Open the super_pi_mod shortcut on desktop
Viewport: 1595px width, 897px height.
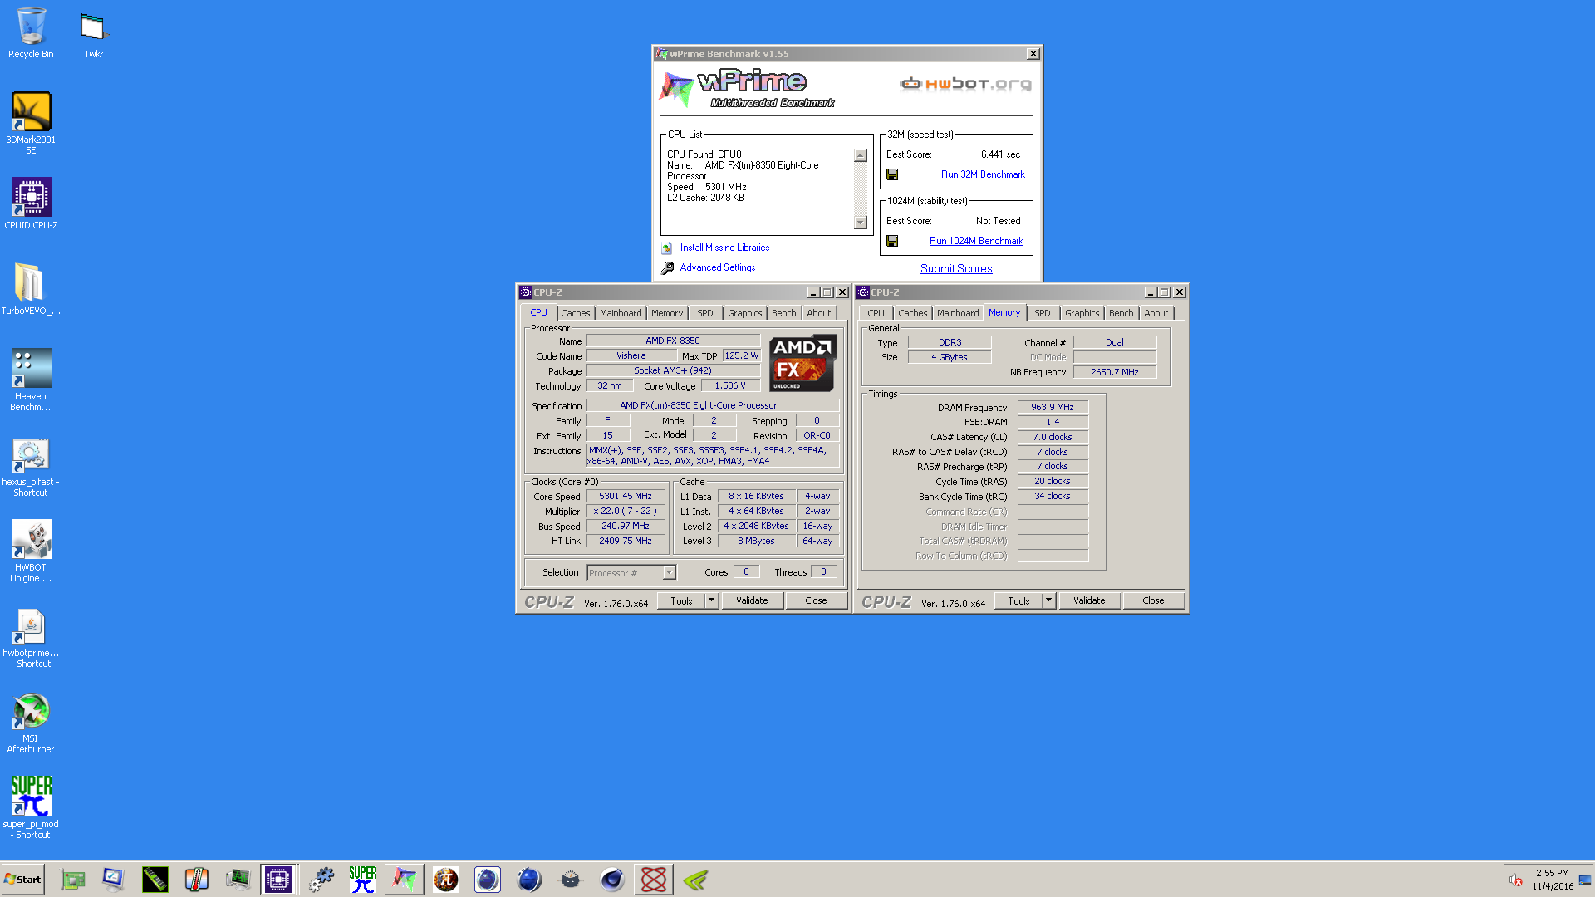click(31, 807)
